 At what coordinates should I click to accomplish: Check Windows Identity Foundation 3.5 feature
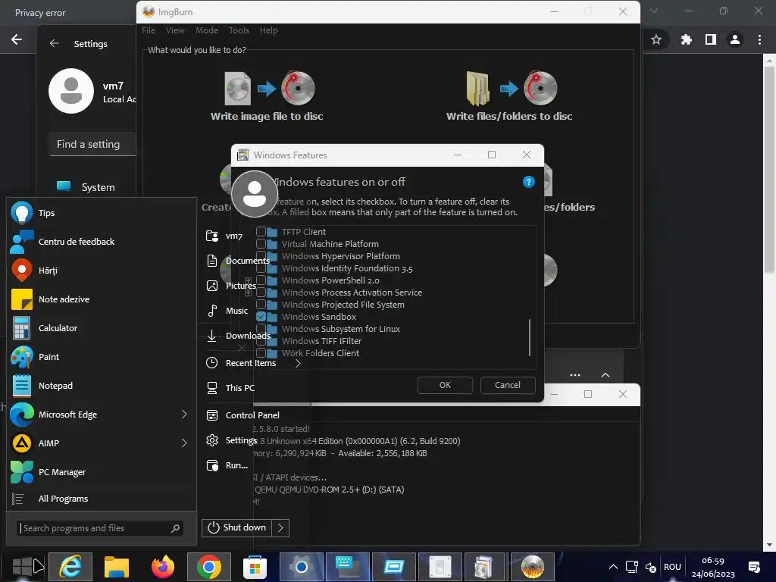261,268
